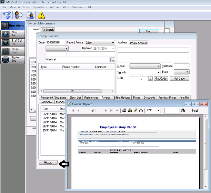
Task: Switch to the Postal Address tab
Action: point(139,43)
